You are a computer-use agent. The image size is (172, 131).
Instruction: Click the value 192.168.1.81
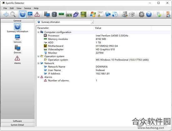coord(103,74)
